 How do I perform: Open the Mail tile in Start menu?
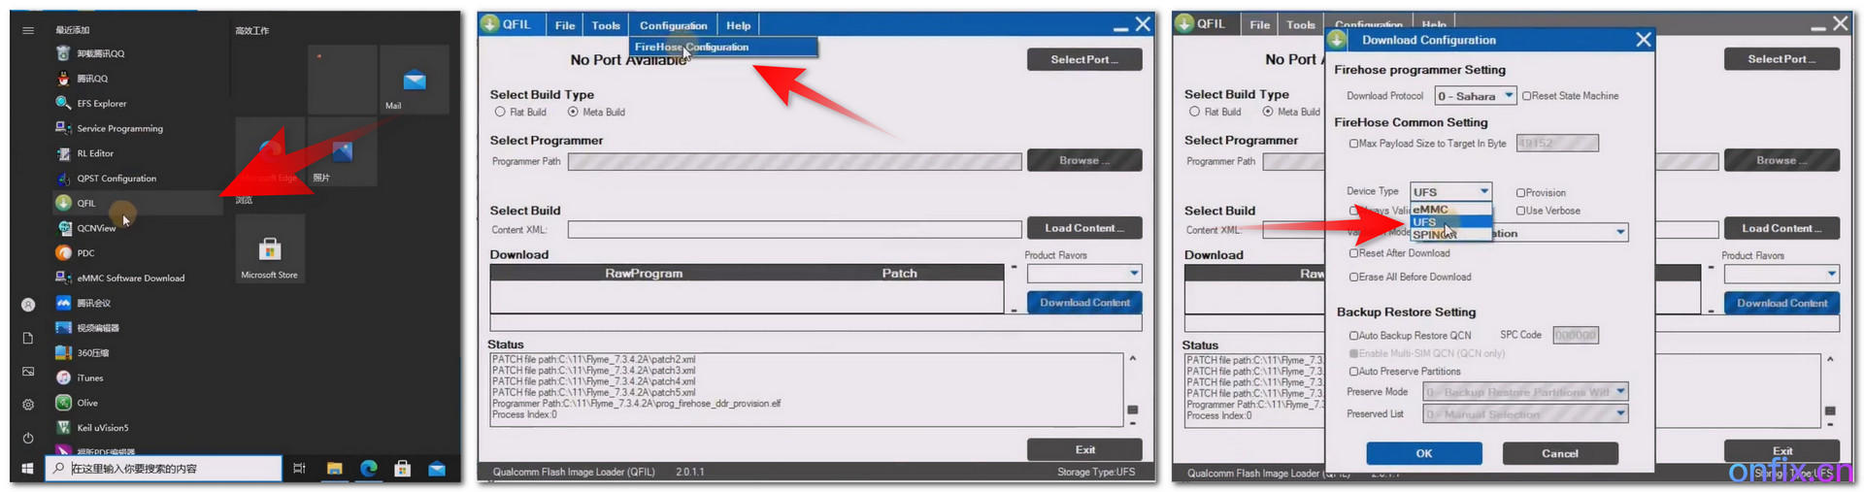(414, 82)
